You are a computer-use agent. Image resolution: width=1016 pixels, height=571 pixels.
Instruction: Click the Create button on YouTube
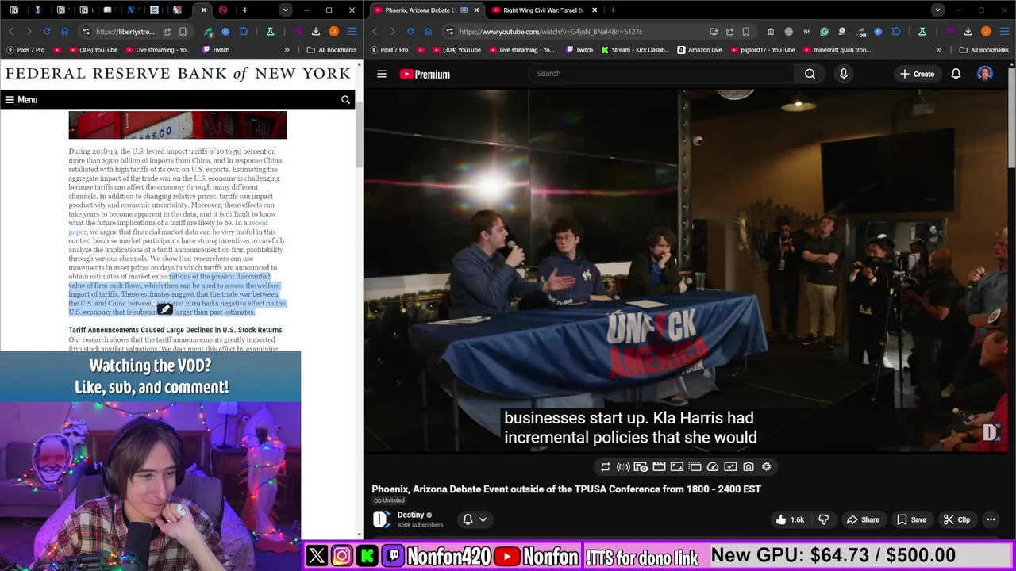pyautogui.click(x=917, y=74)
